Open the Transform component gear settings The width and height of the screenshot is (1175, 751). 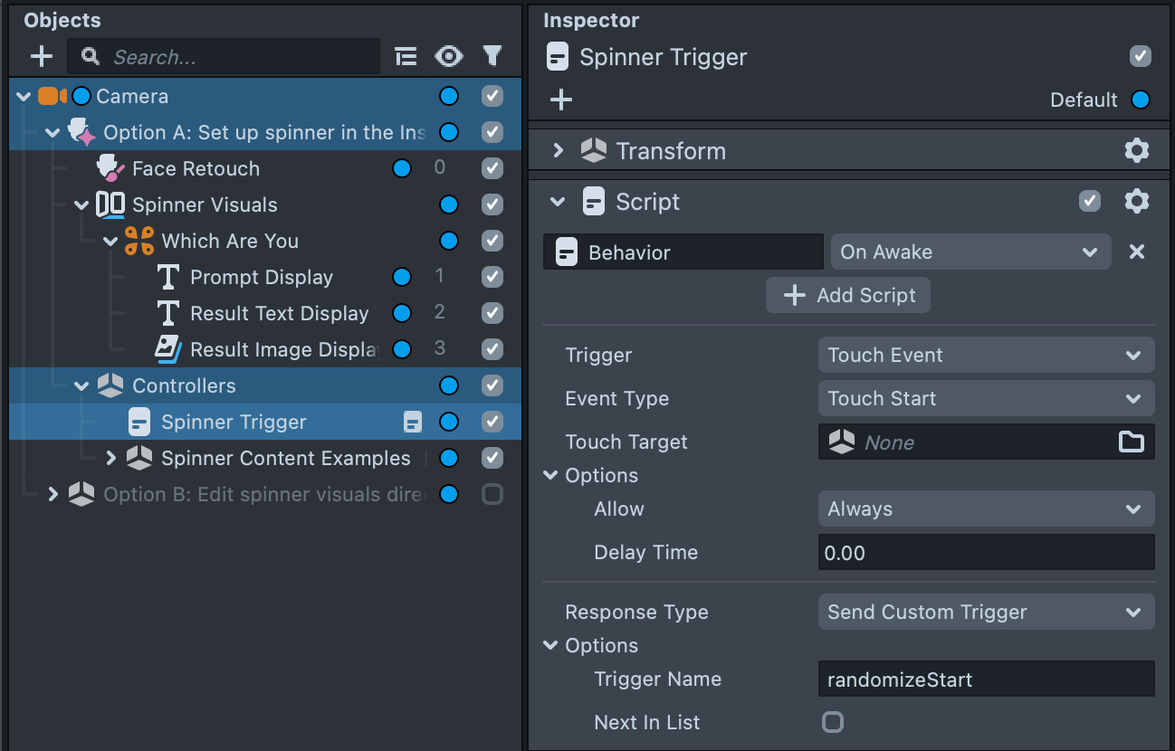1136,150
